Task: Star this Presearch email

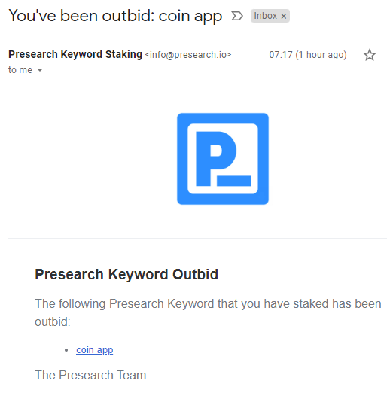Action: [370, 55]
